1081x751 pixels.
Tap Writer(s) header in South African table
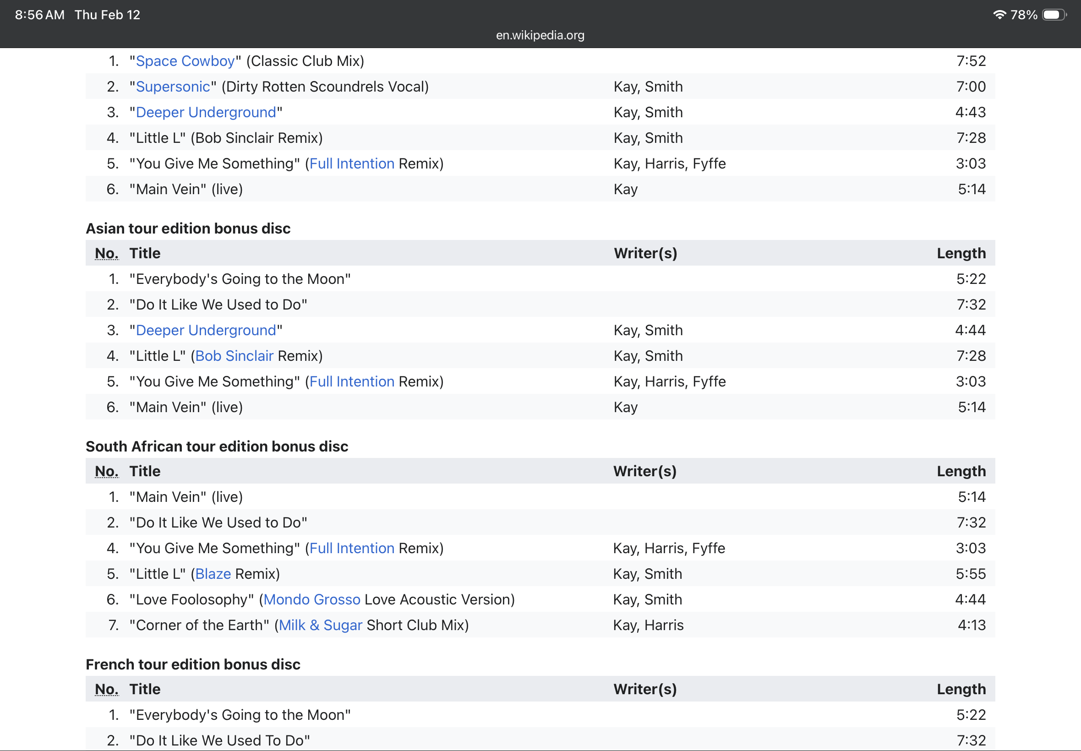[645, 471]
